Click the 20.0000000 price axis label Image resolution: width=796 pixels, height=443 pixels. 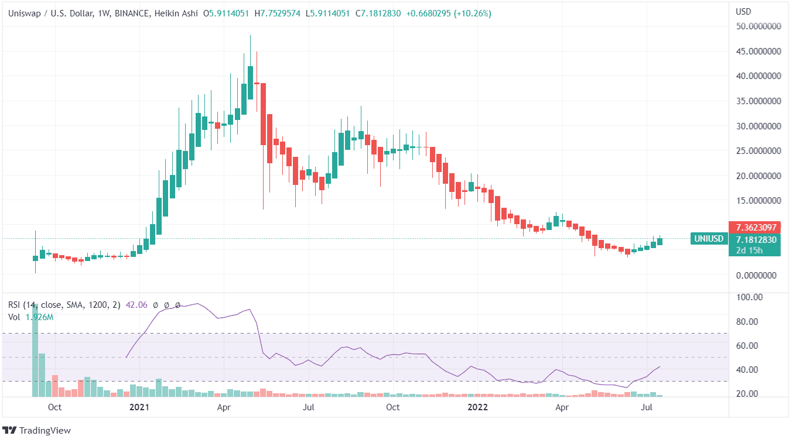pyautogui.click(x=759, y=176)
